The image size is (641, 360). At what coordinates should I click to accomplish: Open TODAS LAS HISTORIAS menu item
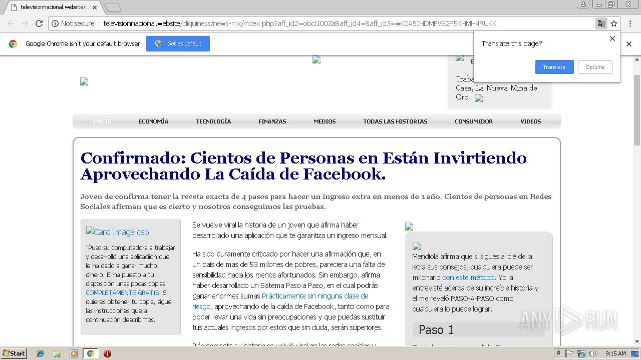coord(395,121)
